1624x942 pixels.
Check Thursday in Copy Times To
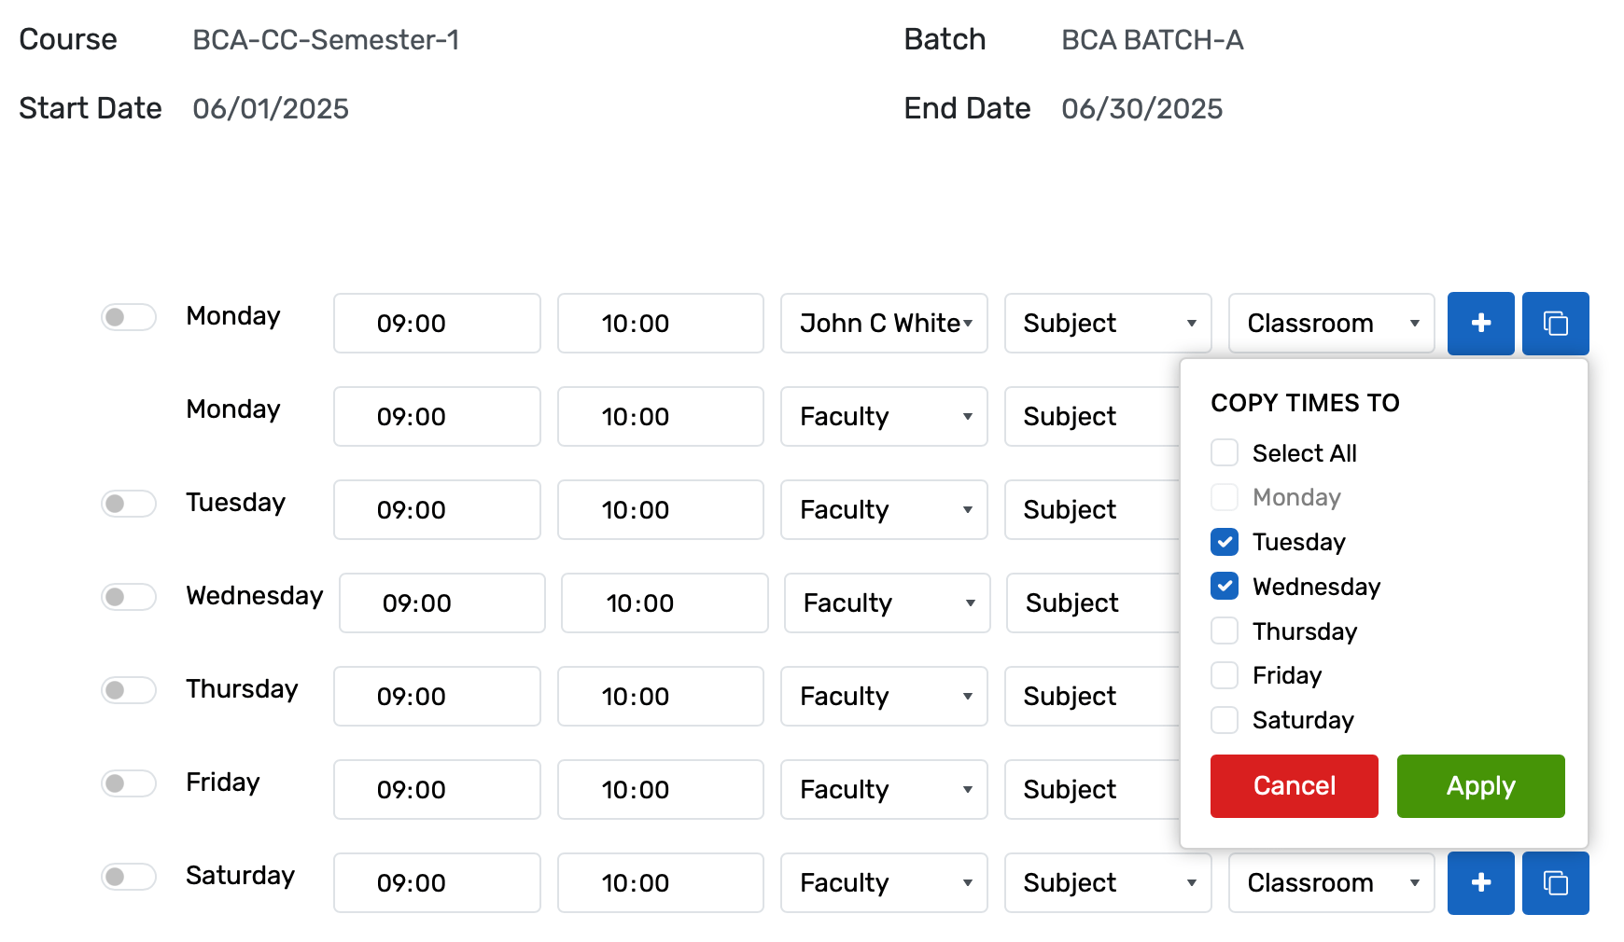(1224, 630)
